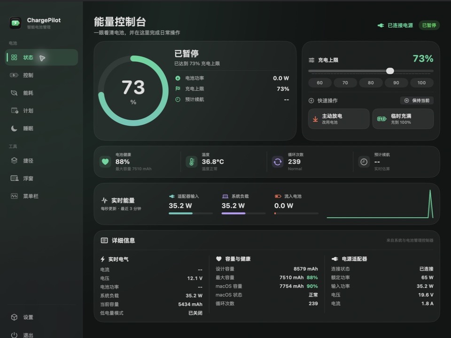This screenshot has height=338, width=451.
Task: Click the 详细信息 list icon
Action: coord(104,240)
